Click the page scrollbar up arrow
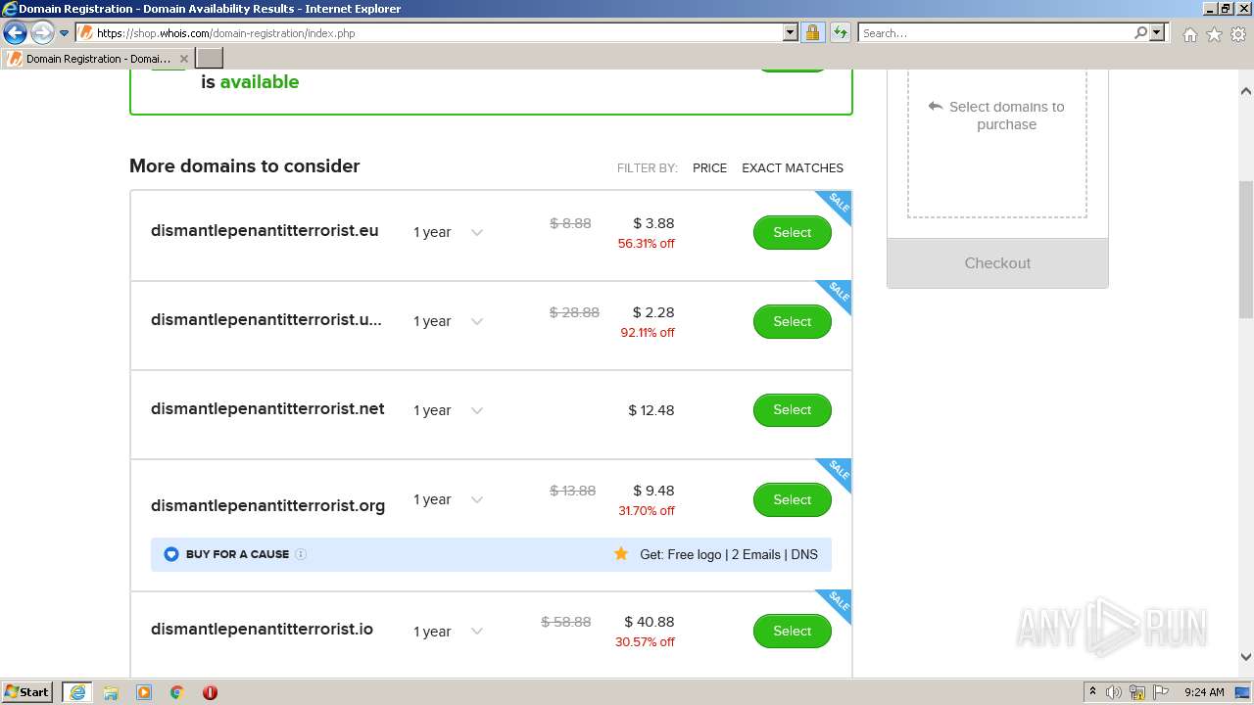This screenshot has width=1254, height=705. click(1246, 90)
